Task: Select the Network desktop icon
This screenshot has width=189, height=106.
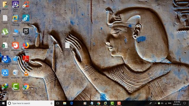Action: click(15, 60)
